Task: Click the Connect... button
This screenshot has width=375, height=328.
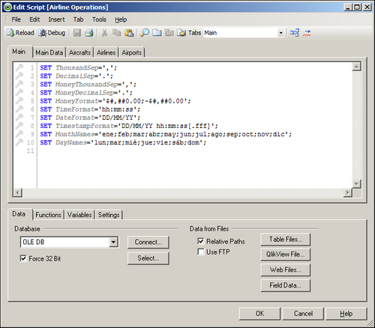Action: 148,242
